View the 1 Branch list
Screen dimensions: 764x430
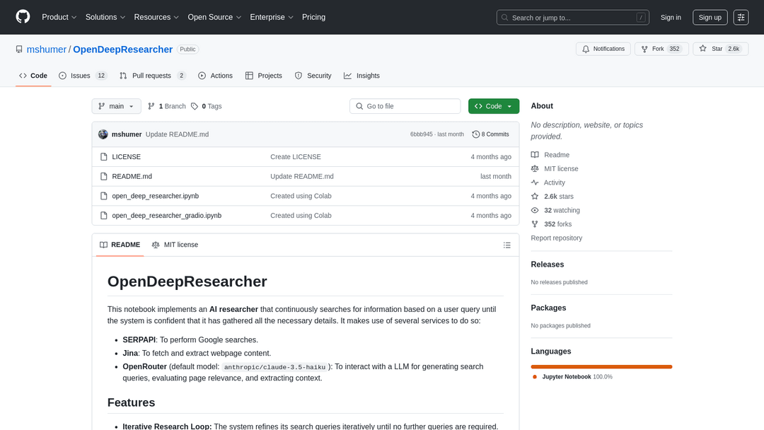coord(167,106)
